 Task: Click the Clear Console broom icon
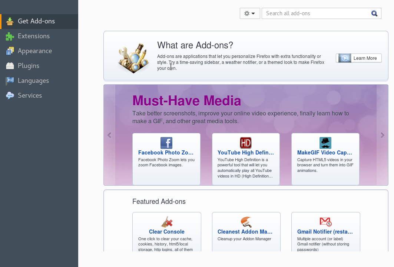(167, 222)
